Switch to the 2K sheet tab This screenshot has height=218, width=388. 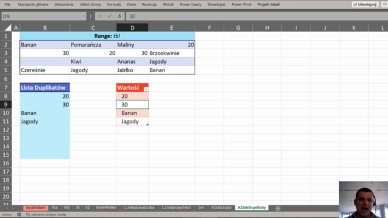click(78, 208)
